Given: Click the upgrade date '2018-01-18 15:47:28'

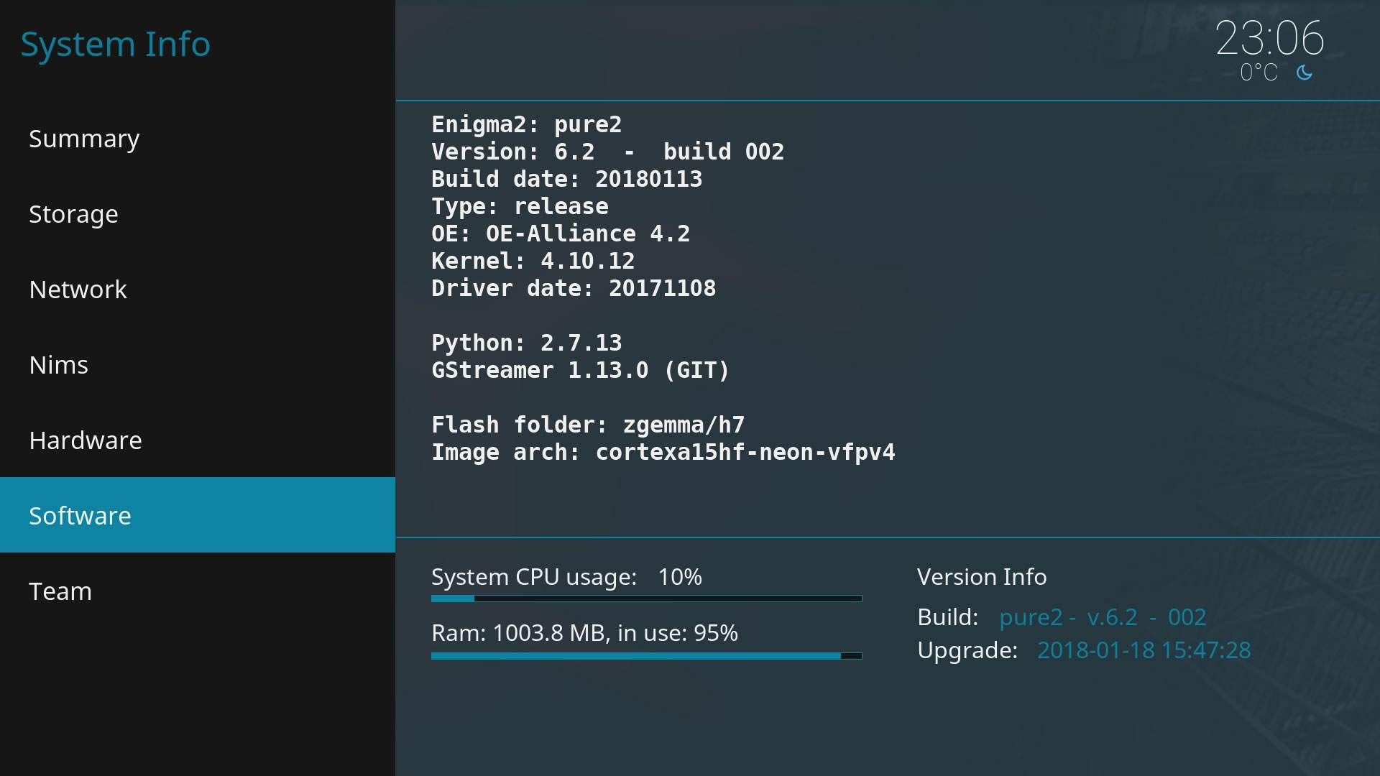Looking at the screenshot, I should [x=1144, y=650].
